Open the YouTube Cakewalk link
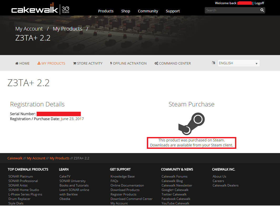 tap(175, 203)
